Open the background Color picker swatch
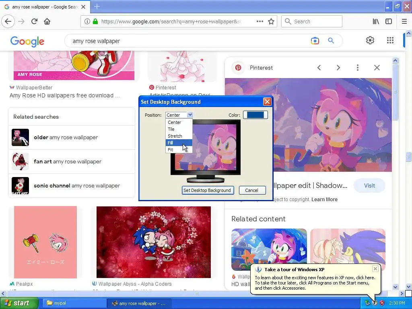The width and height of the screenshot is (412, 309). coord(255,115)
